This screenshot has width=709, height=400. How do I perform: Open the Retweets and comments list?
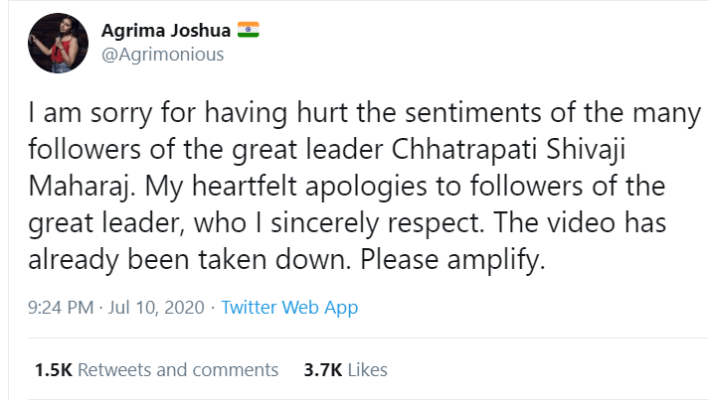pos(178,370)
